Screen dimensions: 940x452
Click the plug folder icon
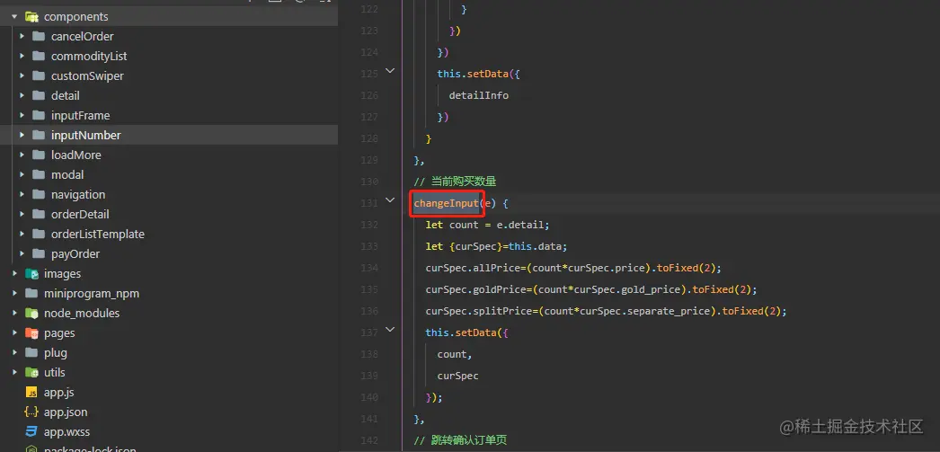31,353
